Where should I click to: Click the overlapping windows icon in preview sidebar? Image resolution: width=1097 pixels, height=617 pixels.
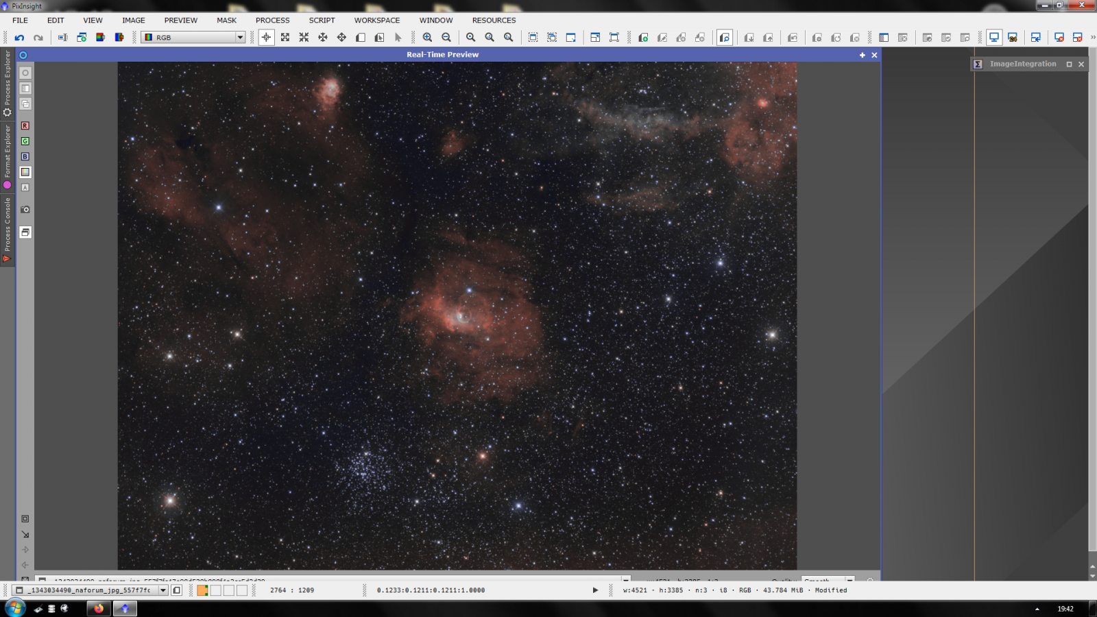pyautogui.click(x=25, y=104)
